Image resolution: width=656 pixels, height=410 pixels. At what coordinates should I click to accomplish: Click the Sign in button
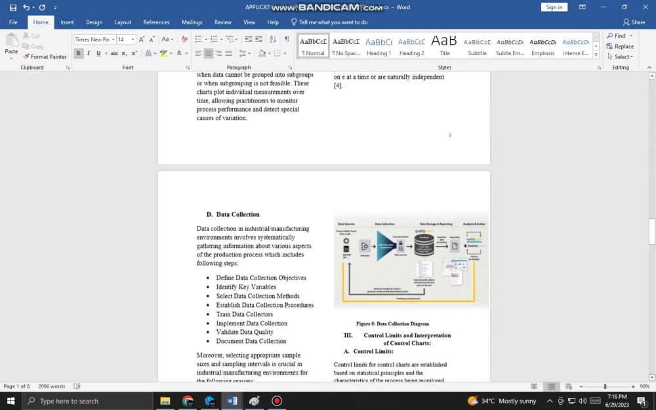coord(554,7)
